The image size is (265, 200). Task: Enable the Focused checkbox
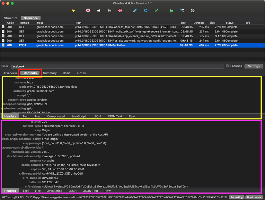[228, 66]
